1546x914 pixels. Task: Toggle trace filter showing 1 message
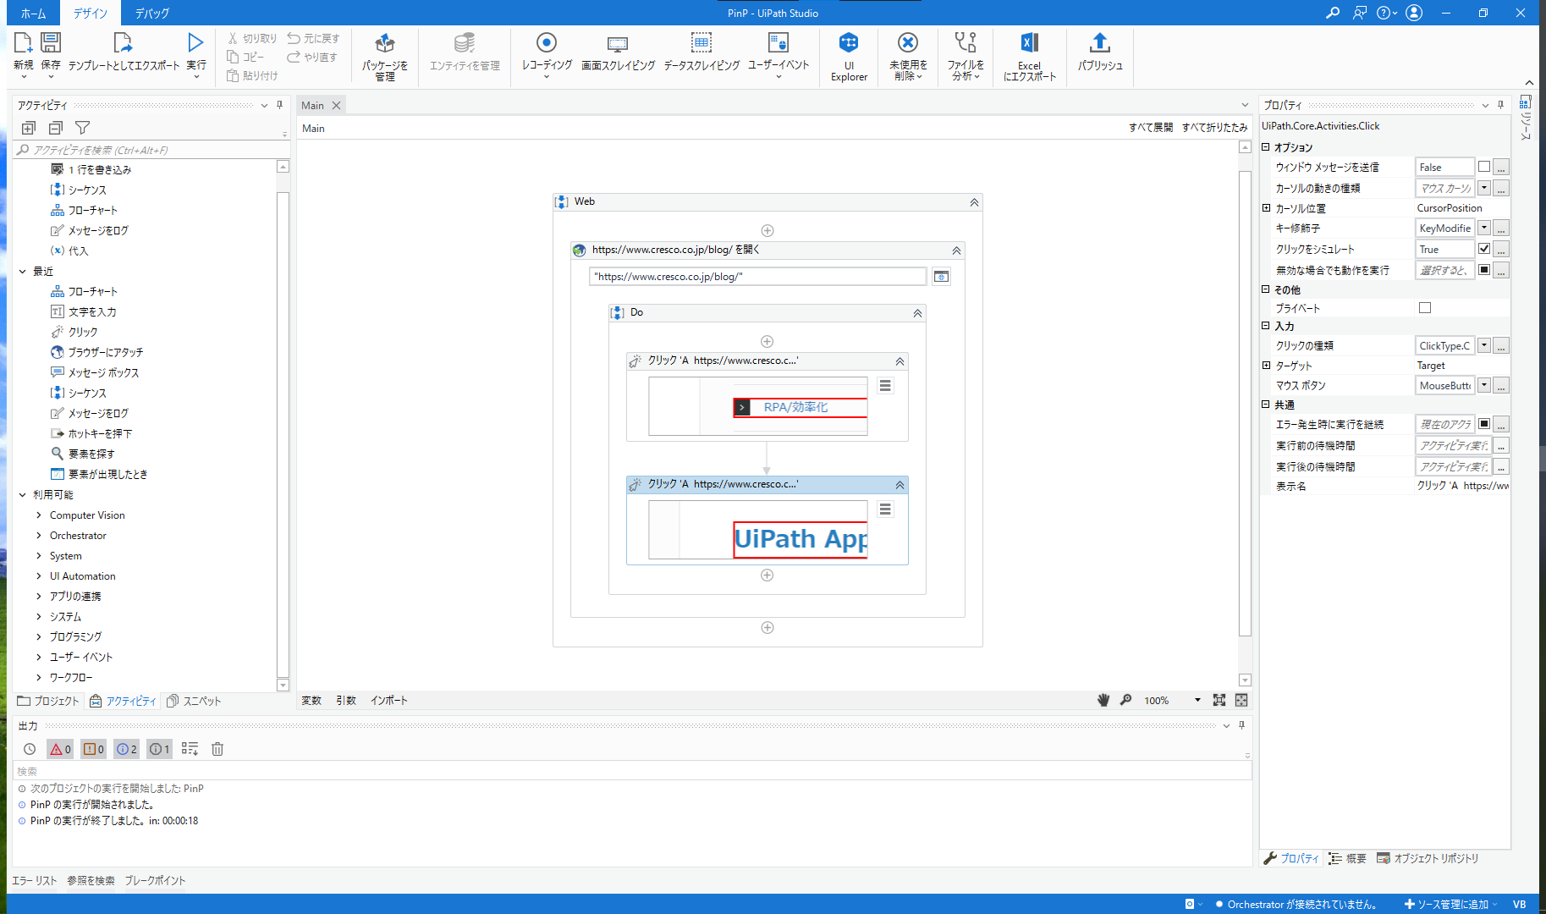pyautogui.click(x=160, y=749)
